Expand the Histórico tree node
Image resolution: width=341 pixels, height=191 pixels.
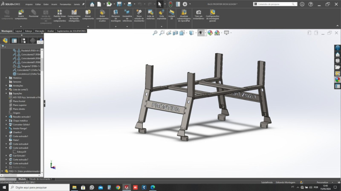(x=6, y=78)
